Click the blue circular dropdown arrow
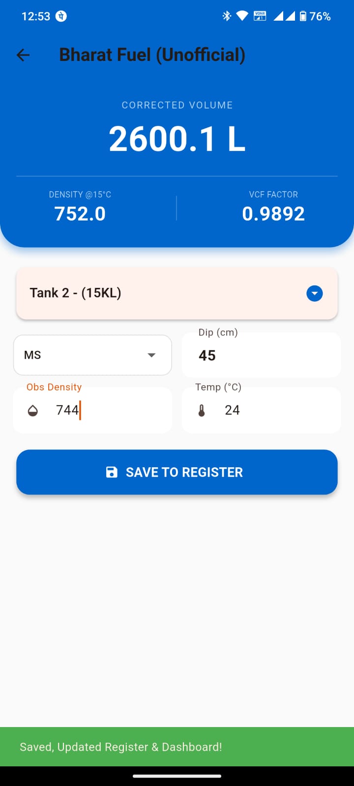The image size is (354, 786). pos(315,294)
